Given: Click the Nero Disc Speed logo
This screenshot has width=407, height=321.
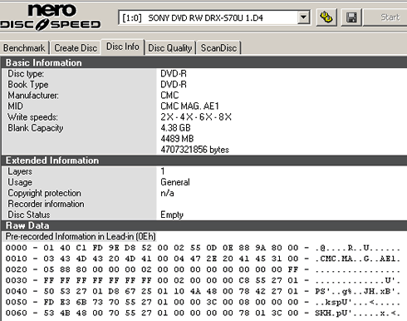Looking at the screenshot, I should tap(51, 17).
